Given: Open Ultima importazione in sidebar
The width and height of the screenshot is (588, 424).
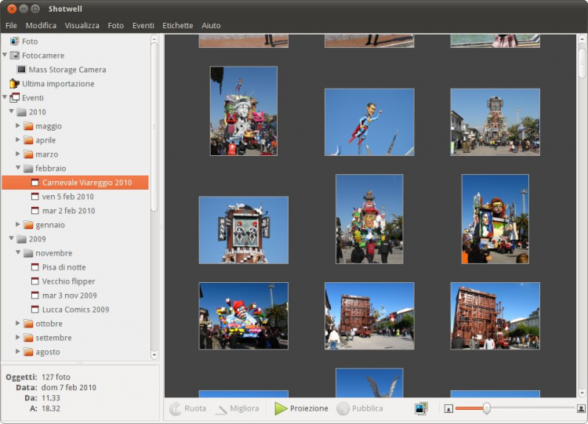Looking at the screenshot, I should [57, 84].
